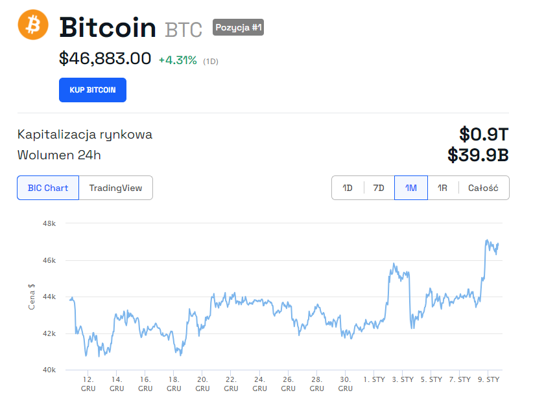Click the 48k price axis label
533x393 pixels.
[49, 223]
